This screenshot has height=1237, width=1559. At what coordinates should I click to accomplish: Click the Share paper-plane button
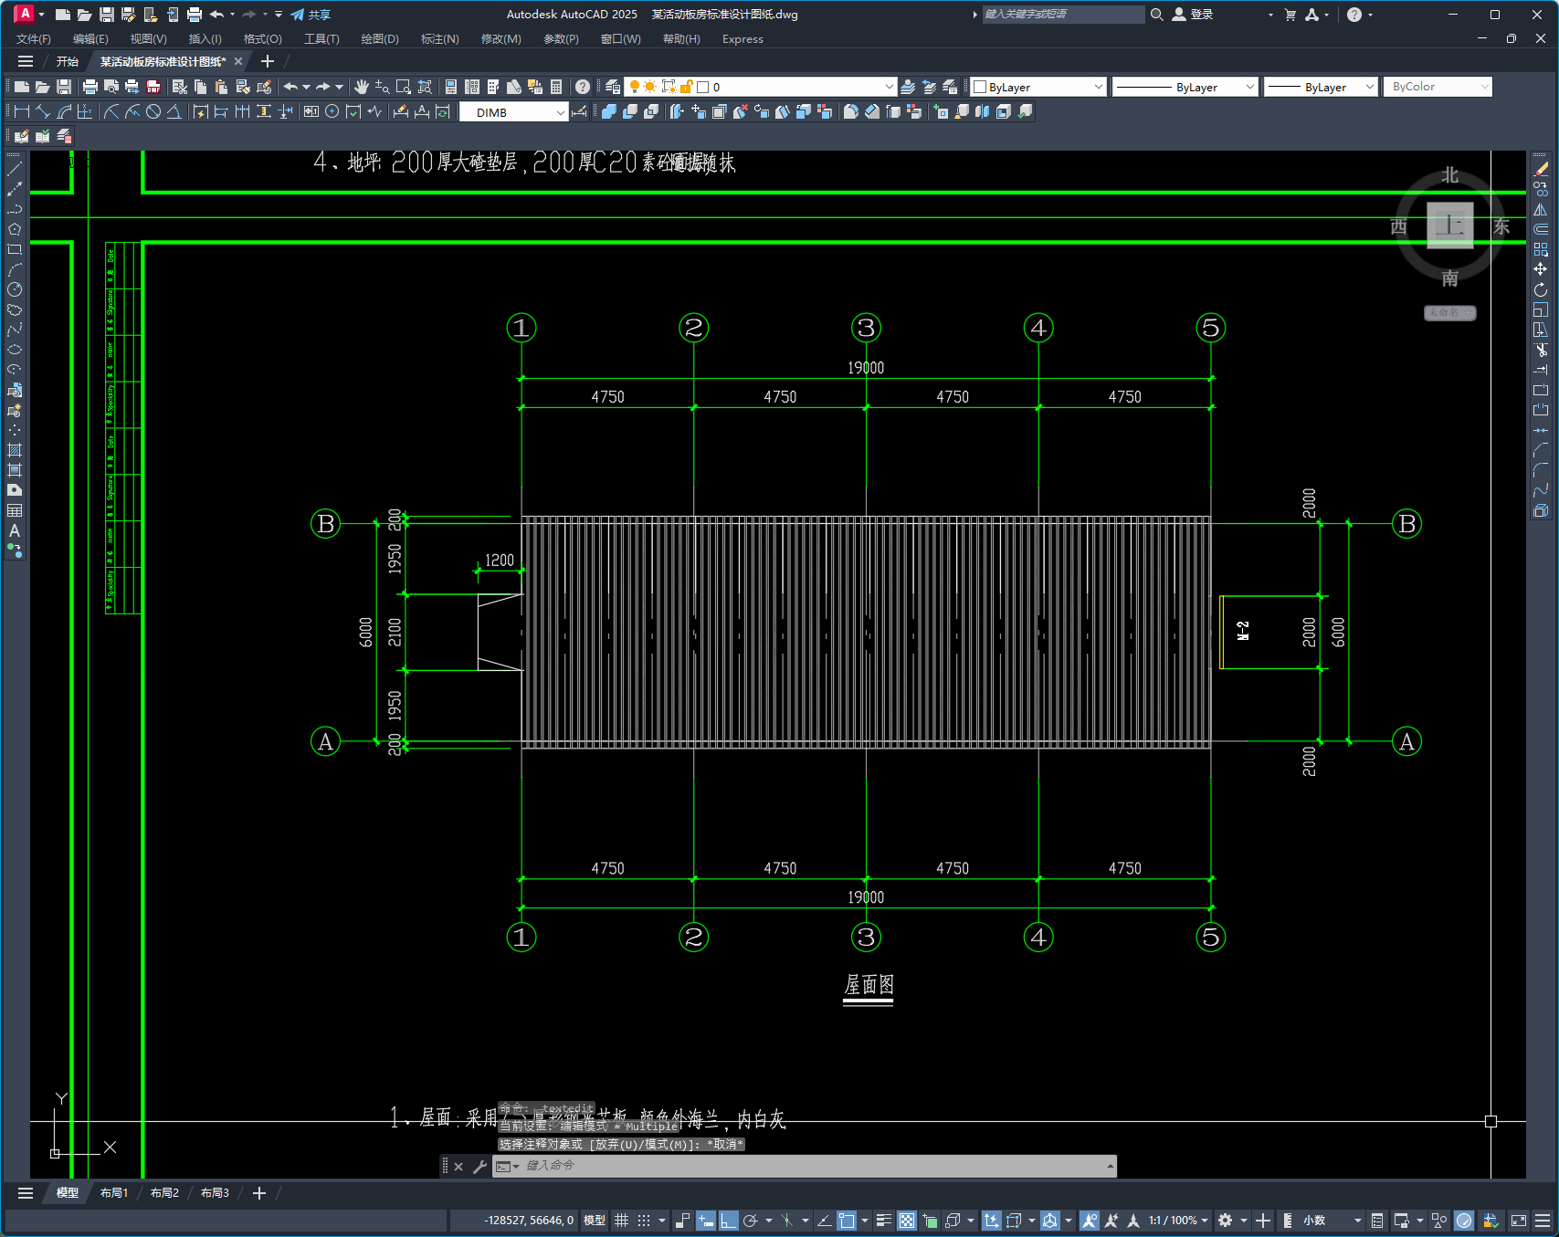pos(311,15)
